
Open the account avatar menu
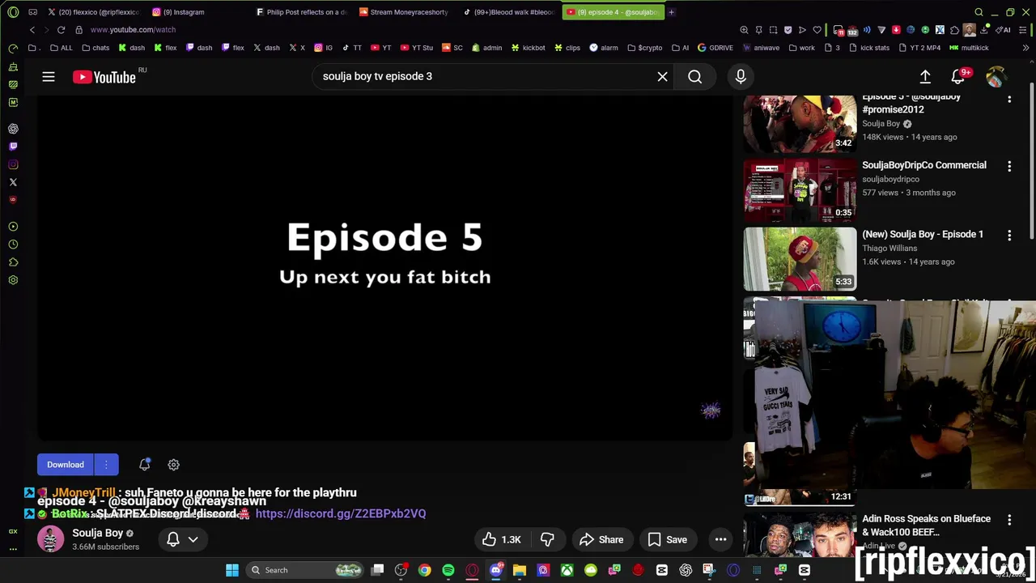[996, 76]
